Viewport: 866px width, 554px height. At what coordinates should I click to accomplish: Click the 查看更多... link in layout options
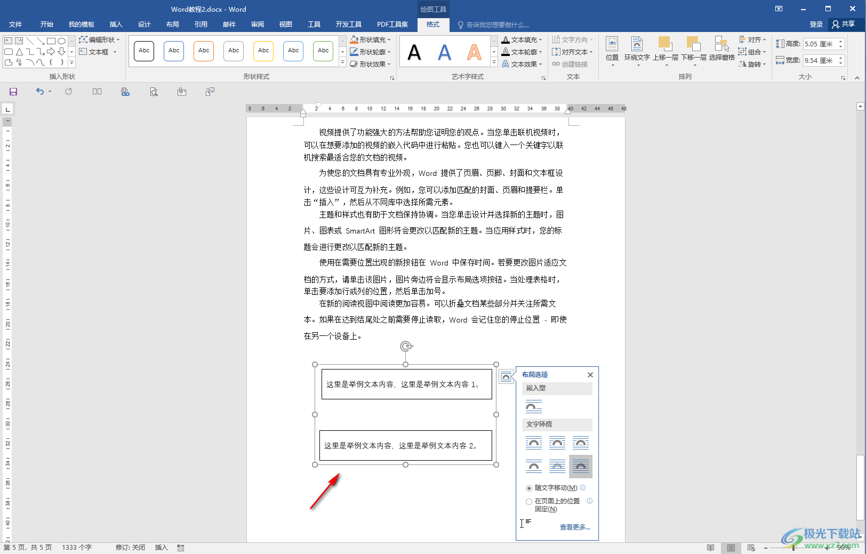pos(575,527)
